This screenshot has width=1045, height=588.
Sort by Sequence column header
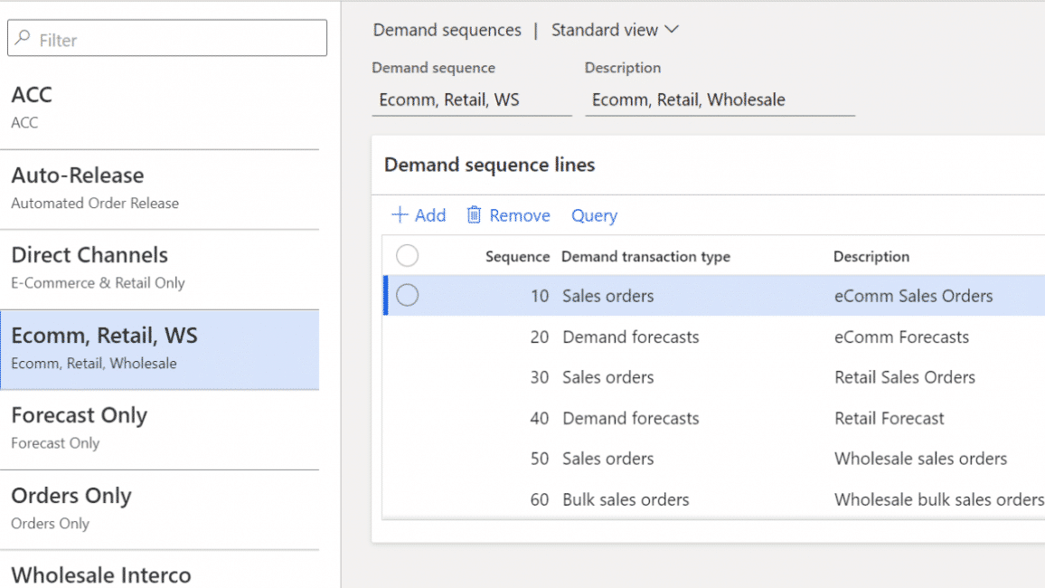point(517,257)
